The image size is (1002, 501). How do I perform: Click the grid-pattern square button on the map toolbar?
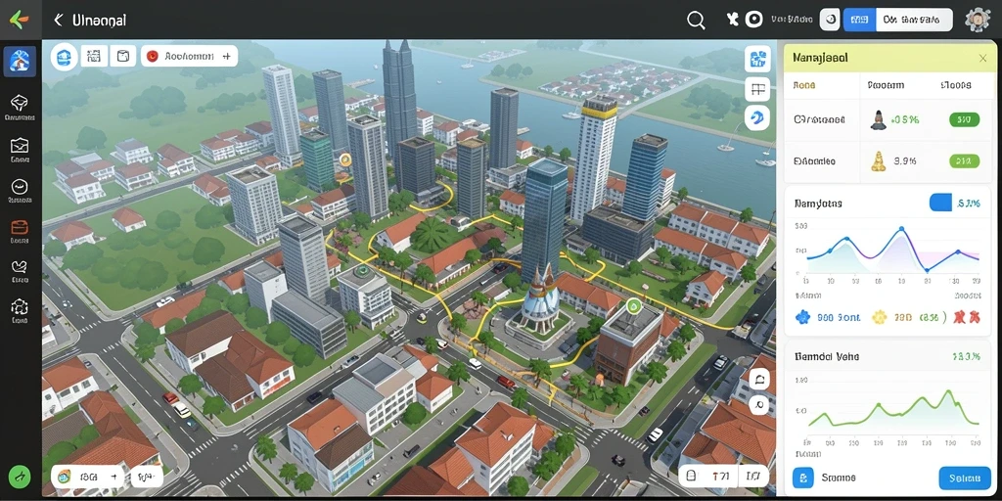[94, 56]
